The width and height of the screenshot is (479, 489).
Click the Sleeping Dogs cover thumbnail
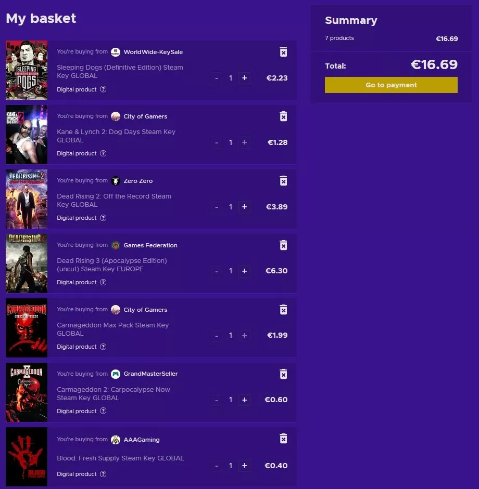click(x=27, y=70)
